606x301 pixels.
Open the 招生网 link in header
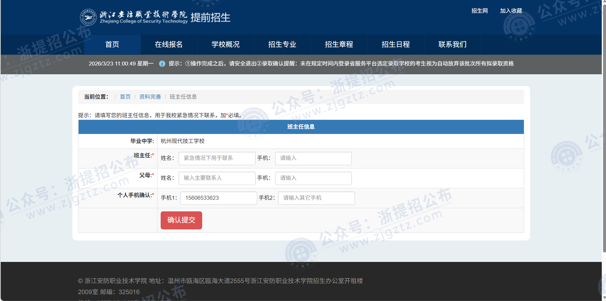point(480,11)
